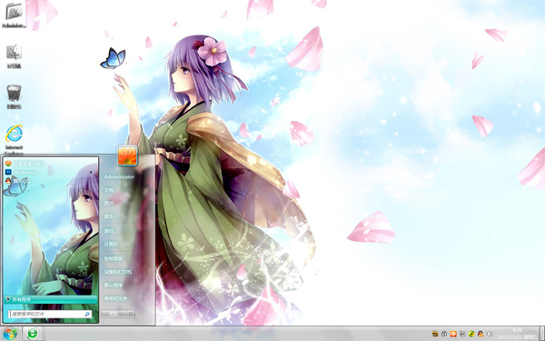This screenshot has height=341, width=545.
Task: Select the Computer icon on the desktop
Action: (14, 55)
